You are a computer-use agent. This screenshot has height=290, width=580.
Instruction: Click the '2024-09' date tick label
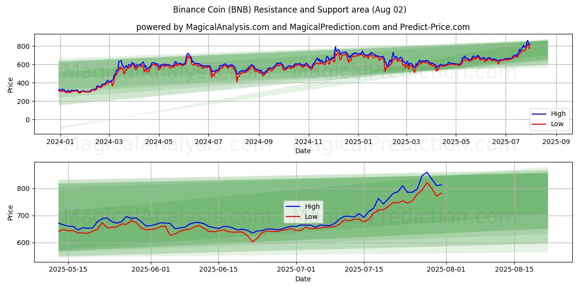pos(259,143)
